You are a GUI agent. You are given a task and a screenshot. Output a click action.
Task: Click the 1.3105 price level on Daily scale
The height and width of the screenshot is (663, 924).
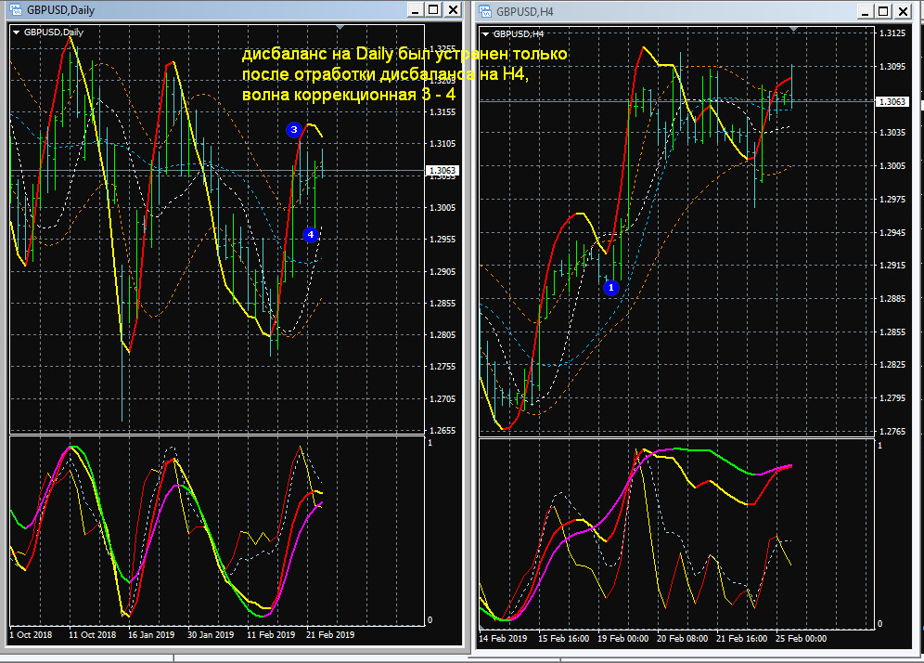click(x=443, y=144)
